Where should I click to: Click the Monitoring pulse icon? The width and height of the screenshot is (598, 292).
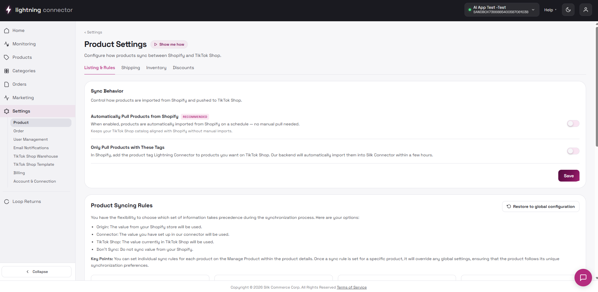7,44
